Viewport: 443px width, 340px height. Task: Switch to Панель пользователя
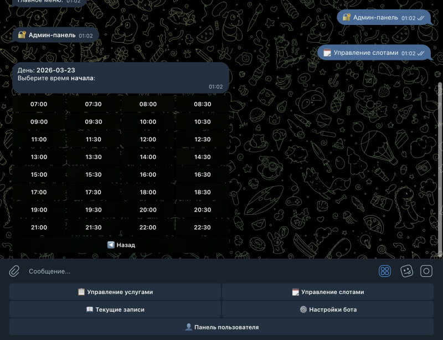point(221,327)
